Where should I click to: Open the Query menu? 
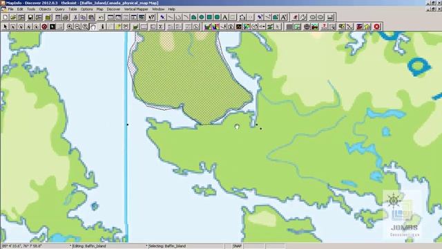pos(59,9)
